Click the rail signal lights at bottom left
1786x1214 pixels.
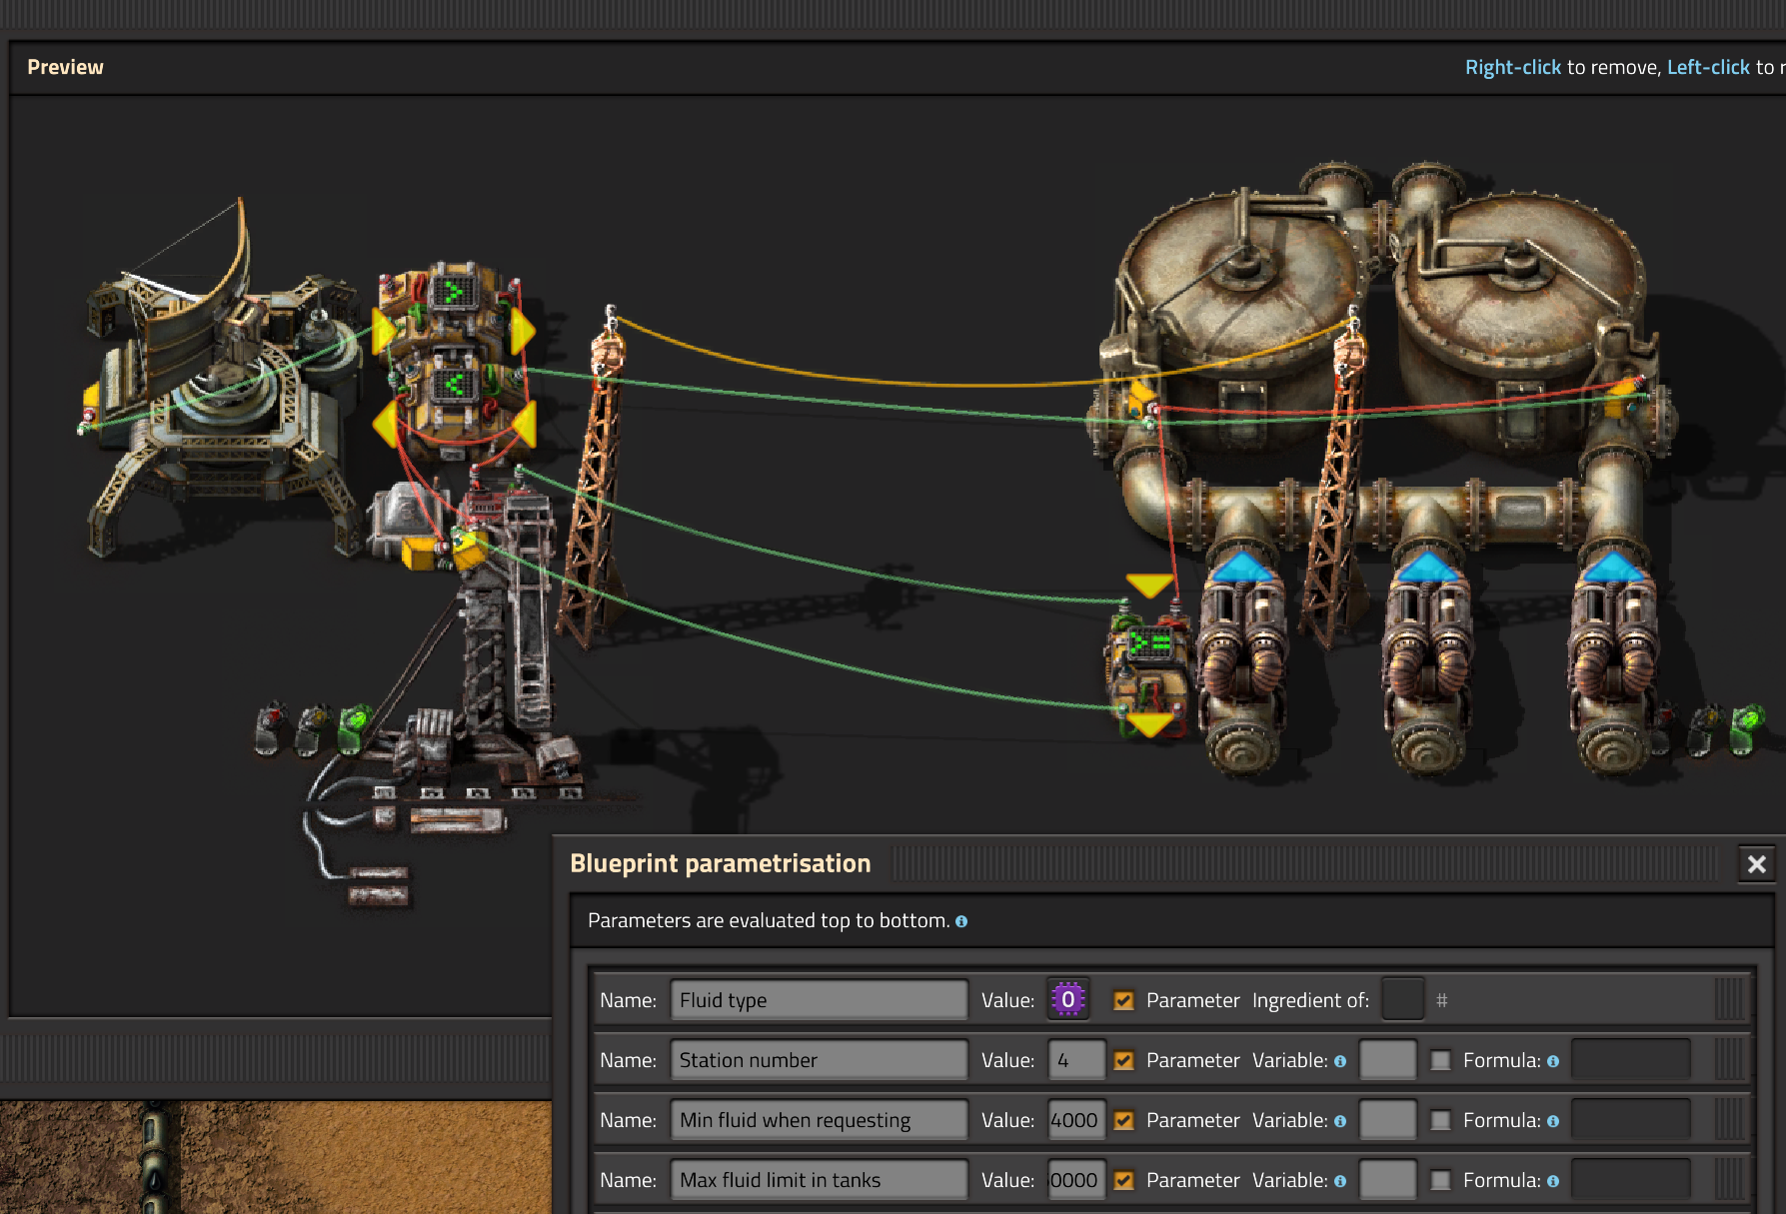pos(314,729)
